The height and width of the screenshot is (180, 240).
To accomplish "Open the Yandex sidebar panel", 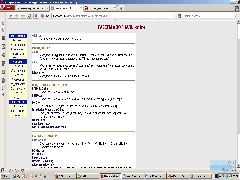I will (x=3, y=88).
